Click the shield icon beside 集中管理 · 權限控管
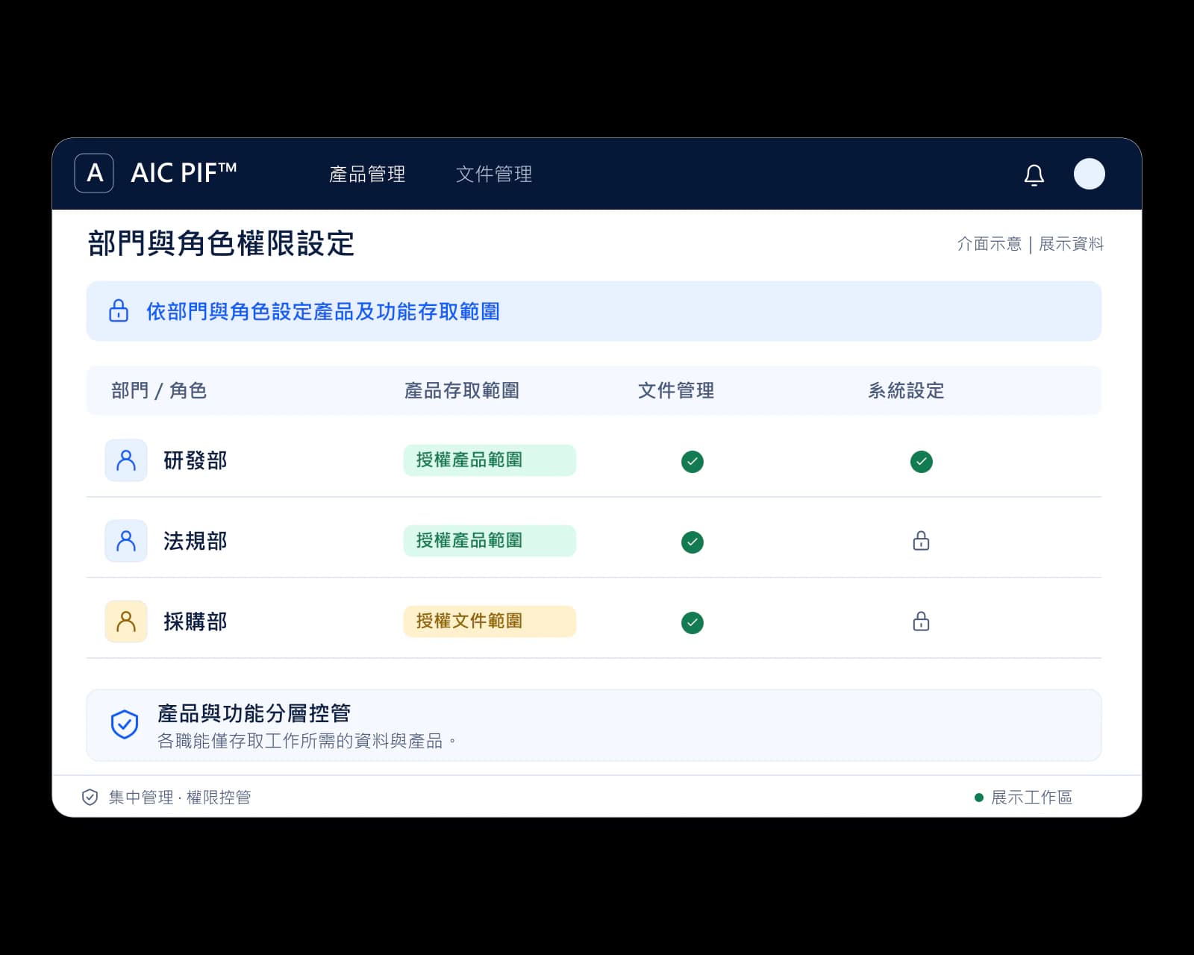 click(x=90, y=797)
